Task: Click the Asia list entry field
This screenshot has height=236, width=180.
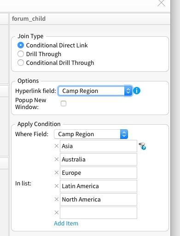Action: [x=99, y=146]
